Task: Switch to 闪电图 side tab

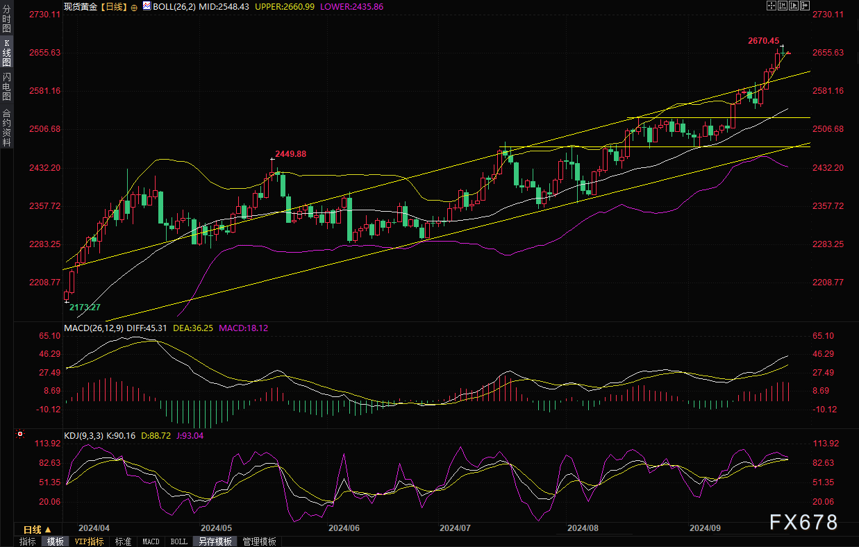Action: click(x=7, y=87)
